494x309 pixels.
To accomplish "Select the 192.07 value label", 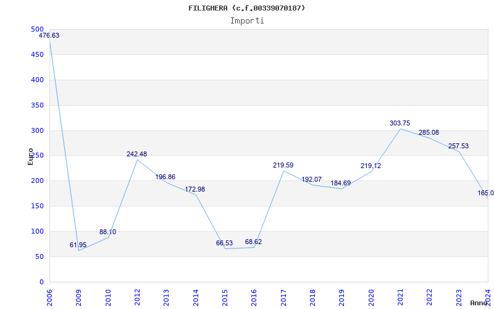I will click(311, 180).
